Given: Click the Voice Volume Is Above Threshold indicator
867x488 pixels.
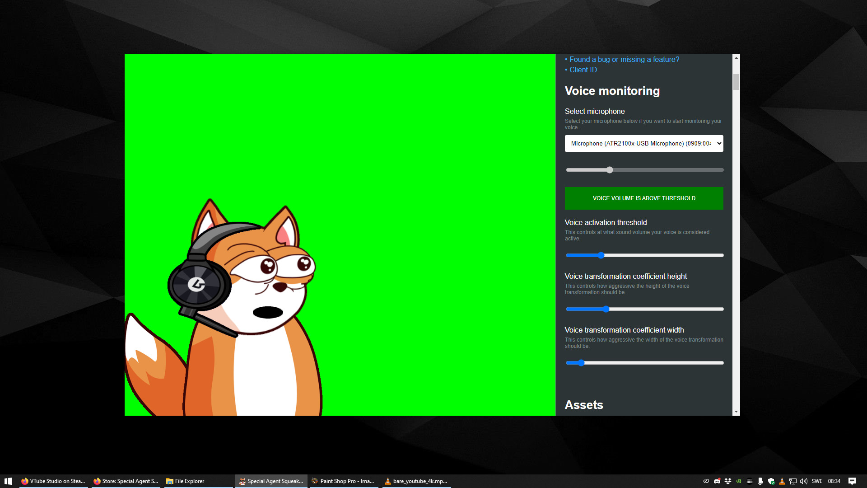Looking at the screenshot, I should [643, 198].
